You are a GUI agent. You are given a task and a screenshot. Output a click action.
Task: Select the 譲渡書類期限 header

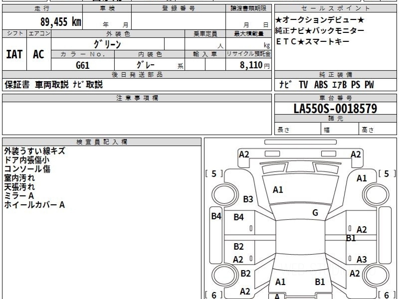point(248,9)
